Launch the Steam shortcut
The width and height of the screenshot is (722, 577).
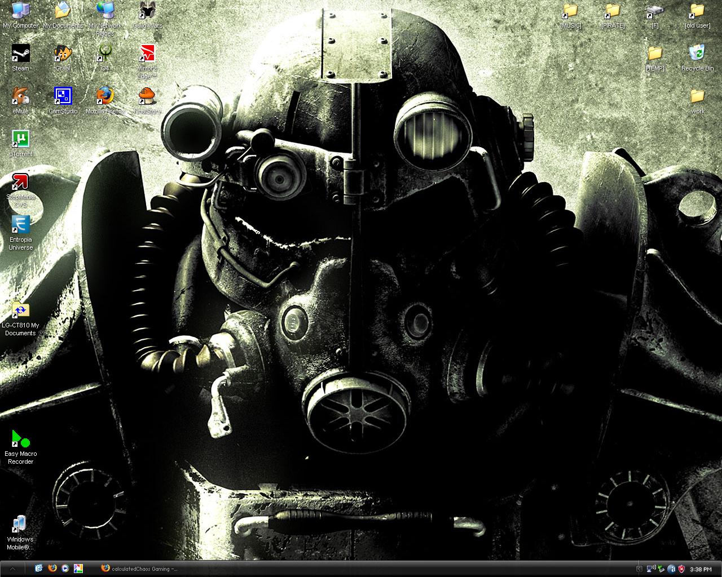[21, 58]
